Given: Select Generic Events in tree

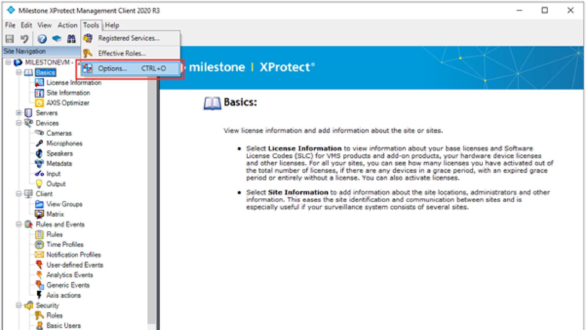Looking at the screenshot, I should pos(68,285).
